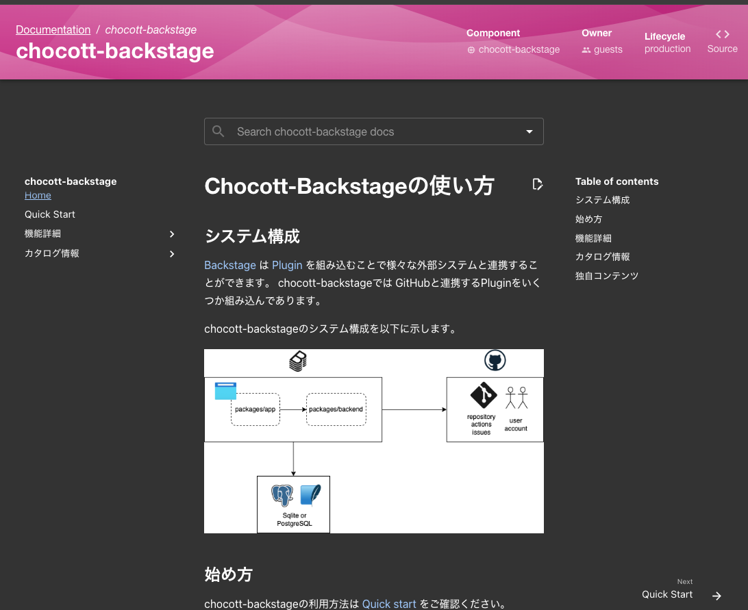Click the Table of contents heading
Screen dimensions: 748x610
[616, 181]
